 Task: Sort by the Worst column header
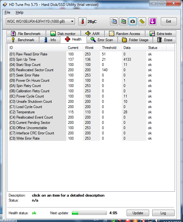tap(91, 48)
